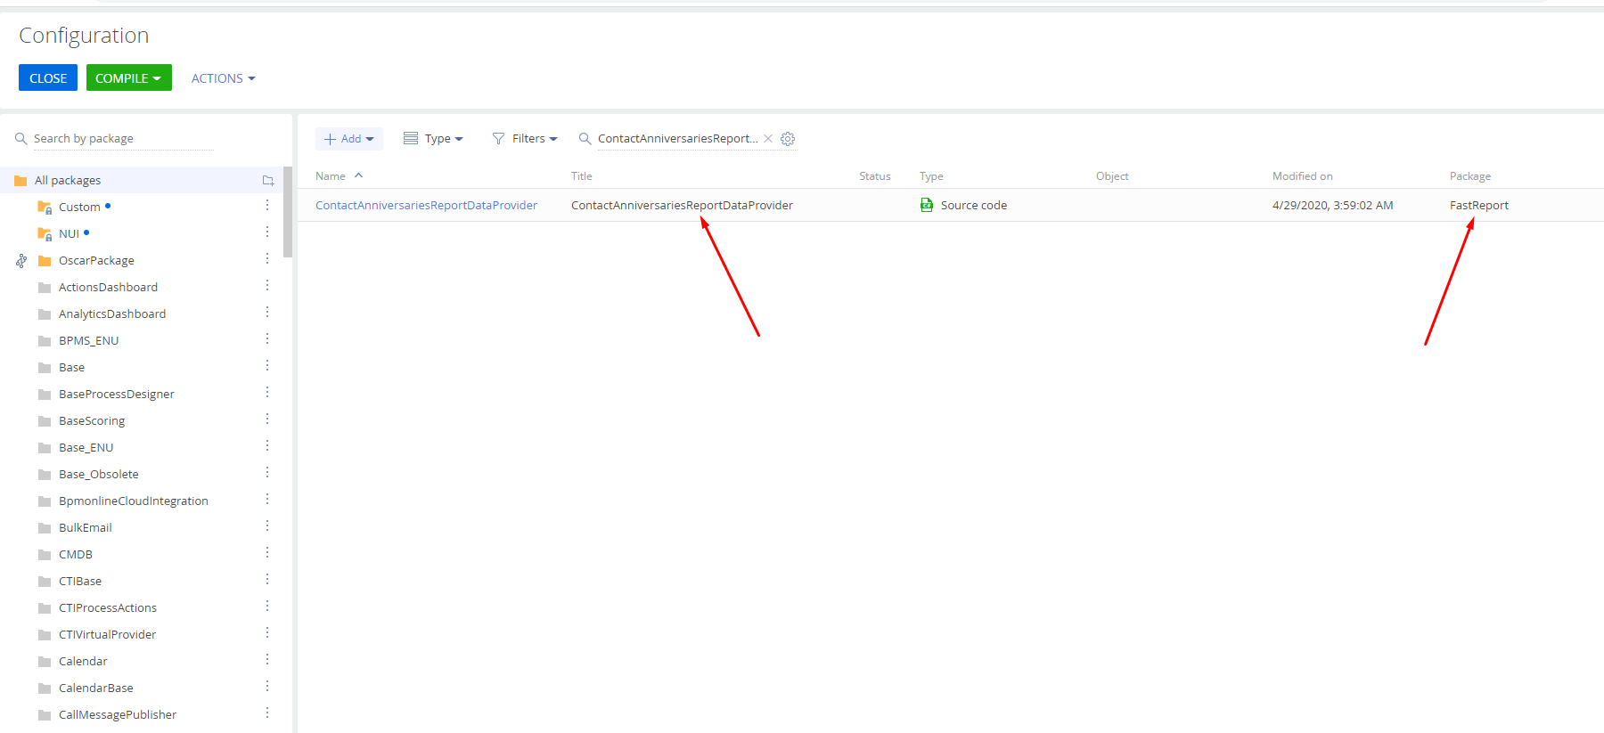1604x733 pixels.
Task: Open the Type filter dropdown
Action: click(434, 139)
